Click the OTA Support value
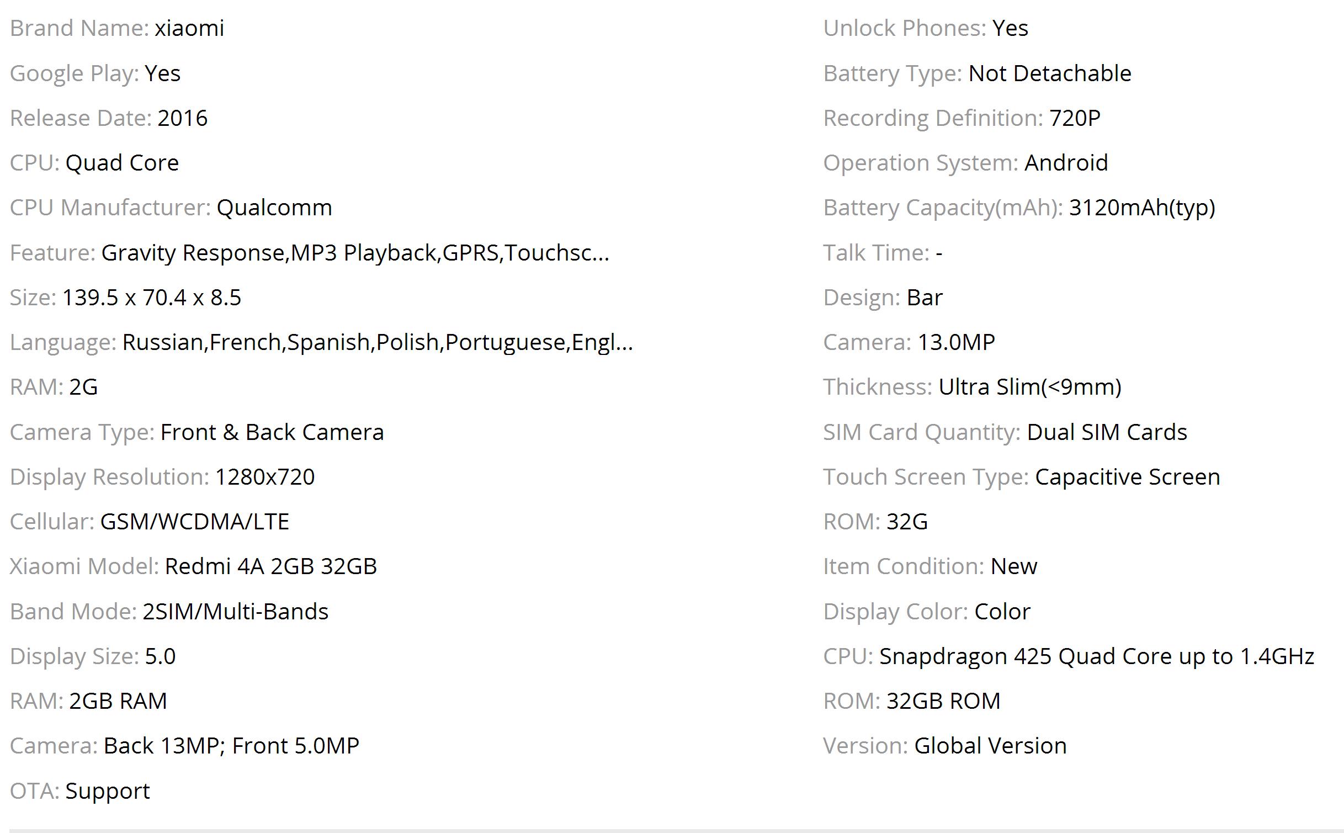1344x833 pixels. (108, 791)
